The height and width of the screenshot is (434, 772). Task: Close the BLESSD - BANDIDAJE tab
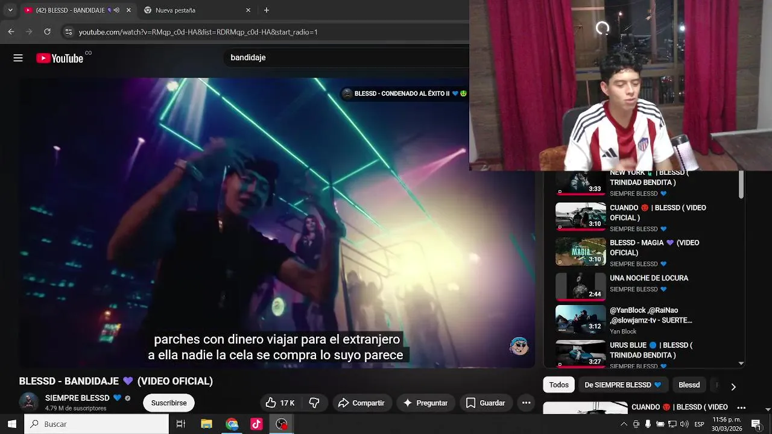point(128,10)
